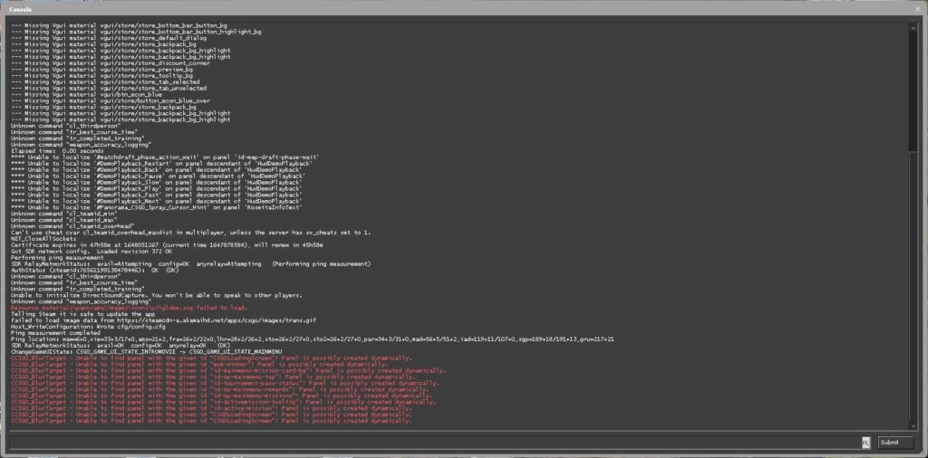Click the 'store_tab_selected' missing material line
Image resolution: width=928 pixels, height=458 pixels.
[x=105, y=81]
